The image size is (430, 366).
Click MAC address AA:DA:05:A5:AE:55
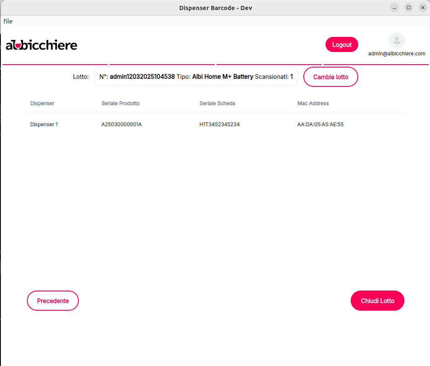[x=321, y=125]
